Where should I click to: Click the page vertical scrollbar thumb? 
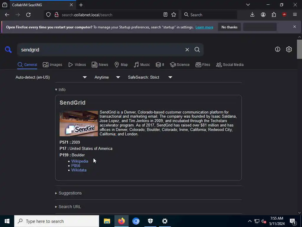pos(299,49)
